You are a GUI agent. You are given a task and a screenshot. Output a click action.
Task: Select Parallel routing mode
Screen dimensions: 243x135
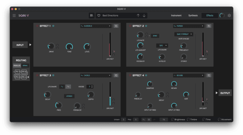click(x=17, y=66)
